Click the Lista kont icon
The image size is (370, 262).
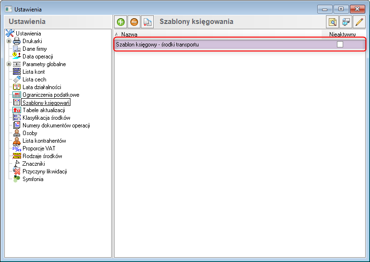pyautogui.click(x=17, y=72)
